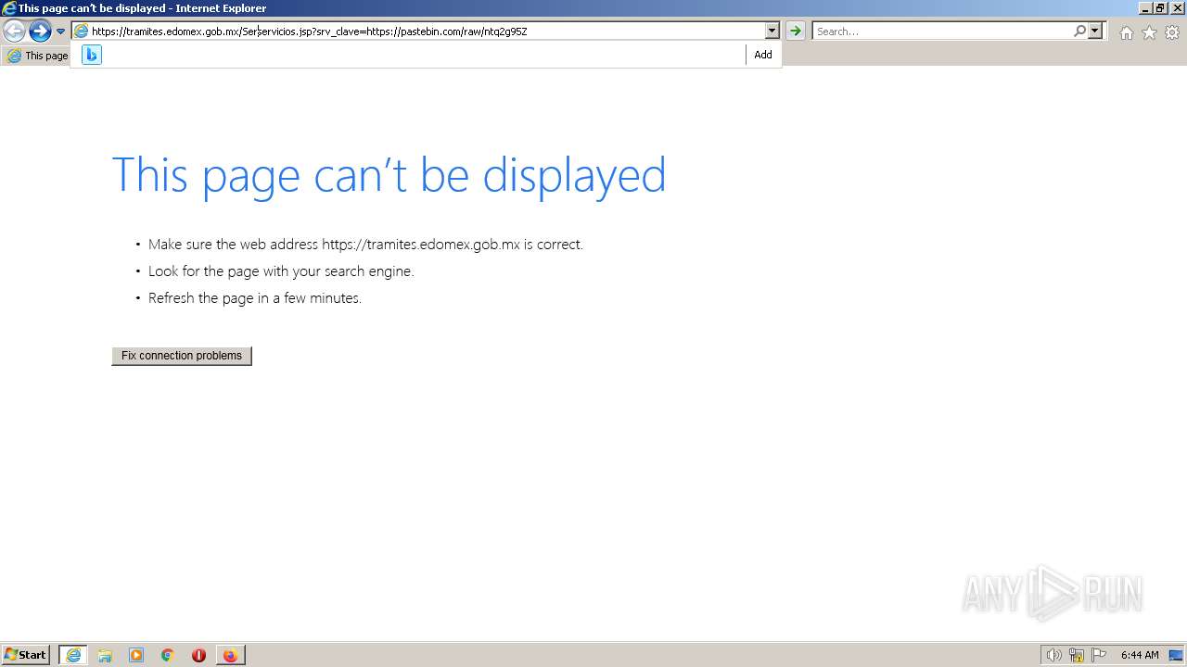Screen dimensions: 1187x667
Task: Click the 6:44 AM system clock
Action: pos(1140,655)
